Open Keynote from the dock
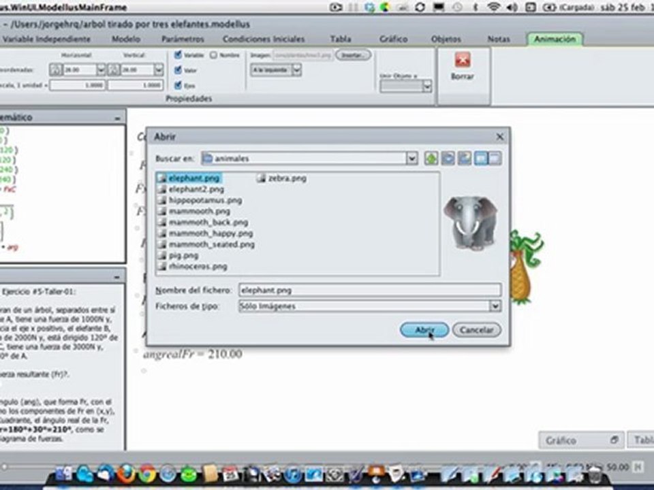This screenshot has width=654, height=490. (x=376, y=474)
